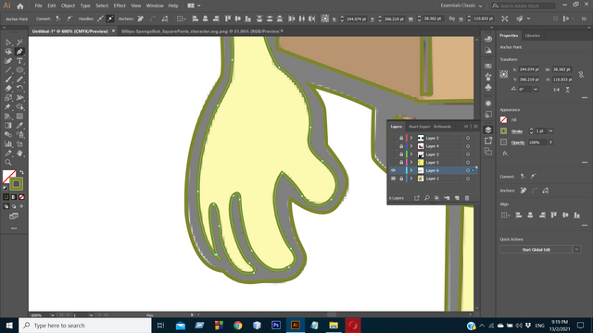Swap fill and stroke colors
593x333 pixels.
21,173
